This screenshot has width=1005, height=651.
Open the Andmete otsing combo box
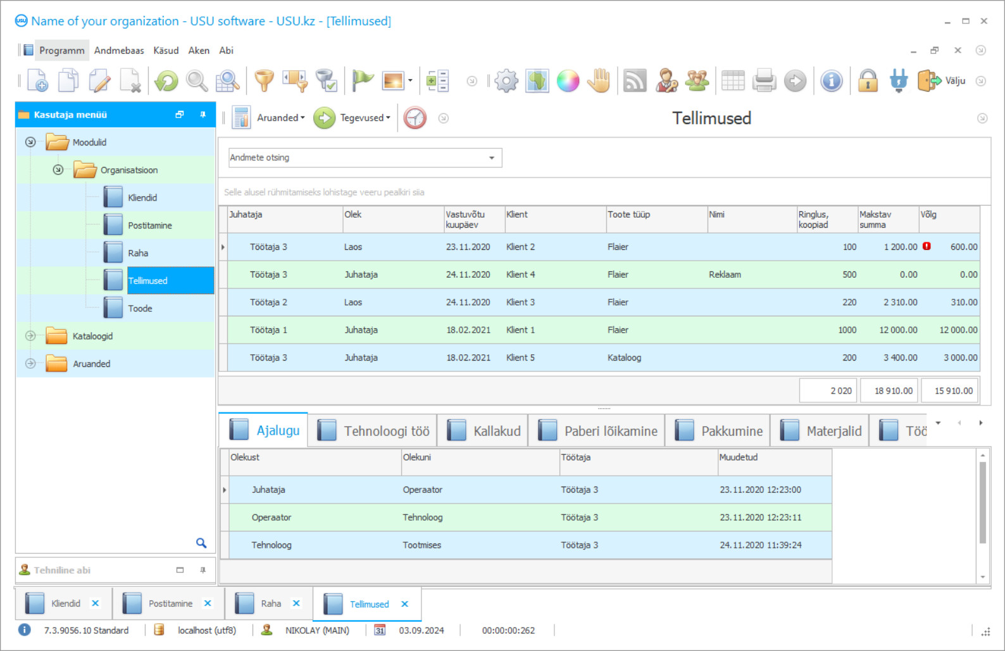click(365, 158)
